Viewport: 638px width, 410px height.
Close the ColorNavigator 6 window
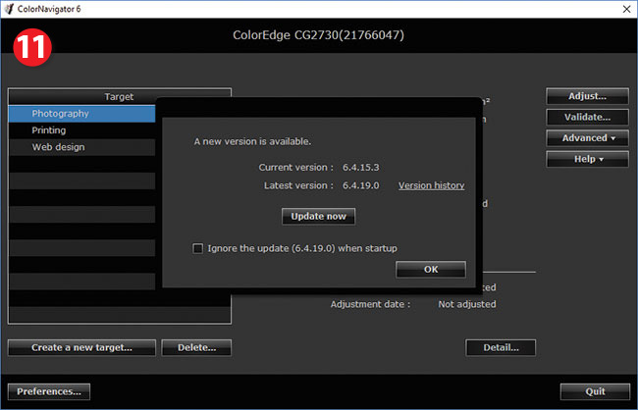(x=626, y=9)
